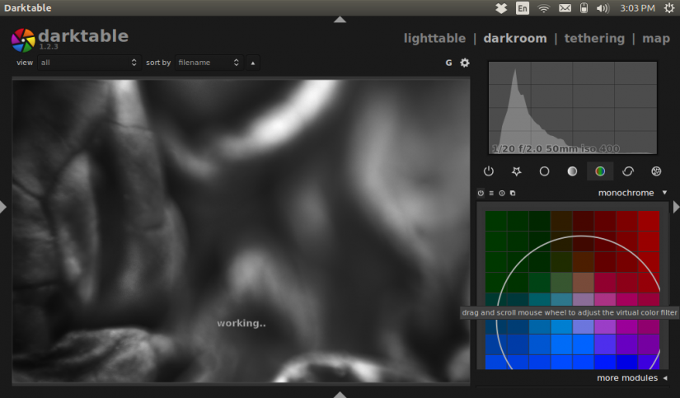Image resolution: width=680 pixels, height=398 pixels.
Task: Click the 3:03 PM clock
Action: tap(637, 8)
